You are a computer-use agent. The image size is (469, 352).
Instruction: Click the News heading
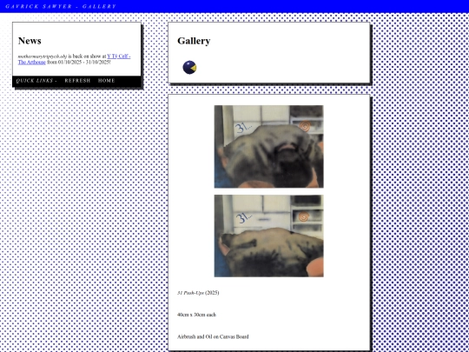(x=30, y=41)
